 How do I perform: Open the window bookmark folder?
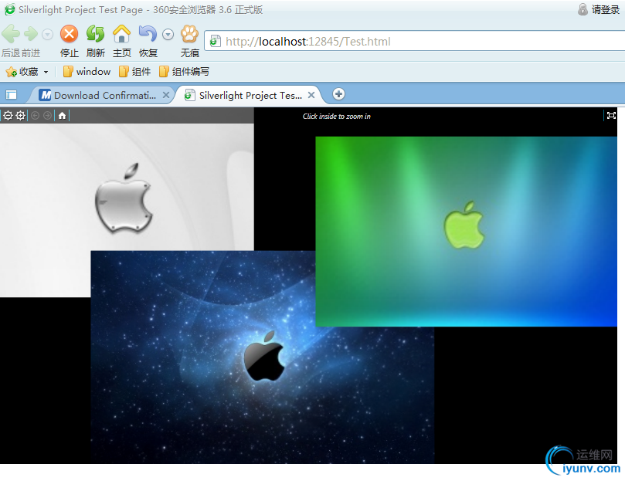click(x=87, y=72)
